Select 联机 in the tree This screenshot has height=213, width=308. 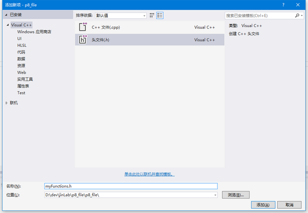(x=14, y=103)
